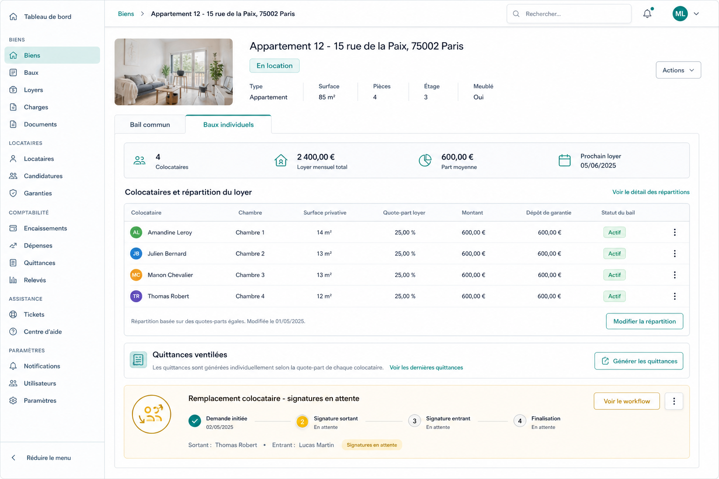Image resolution: width=719 pixels, height=479 pixels.
Task: Click the Paramètres gear icon
Action: [x=13, y=401]
